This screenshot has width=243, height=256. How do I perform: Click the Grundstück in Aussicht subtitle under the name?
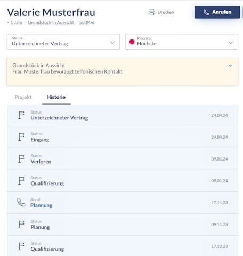[x=51, y=22]
